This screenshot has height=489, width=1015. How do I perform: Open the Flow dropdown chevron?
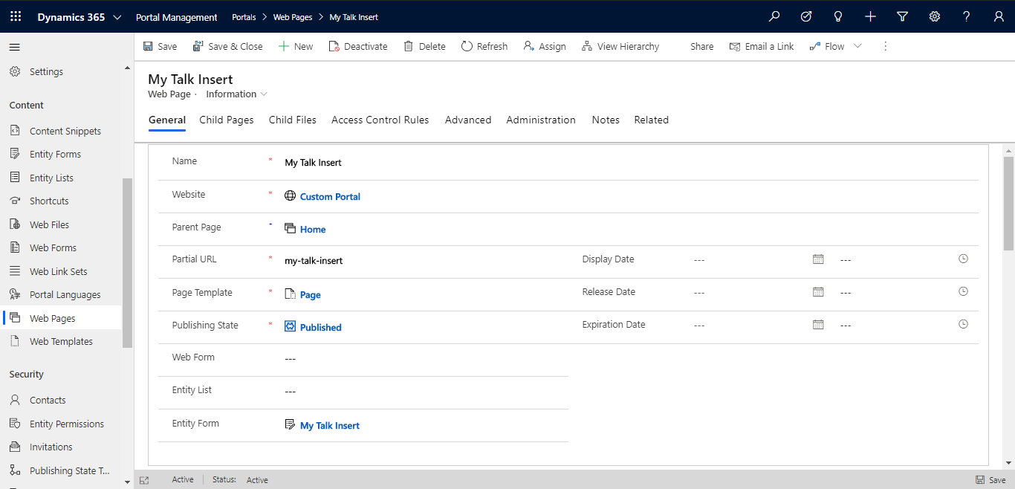[857, 46]
